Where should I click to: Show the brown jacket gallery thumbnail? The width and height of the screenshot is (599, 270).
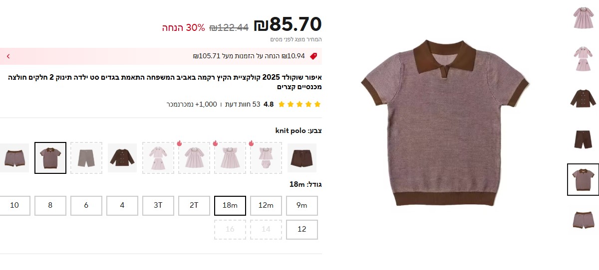pyautogui.click(x=583, y=99)
